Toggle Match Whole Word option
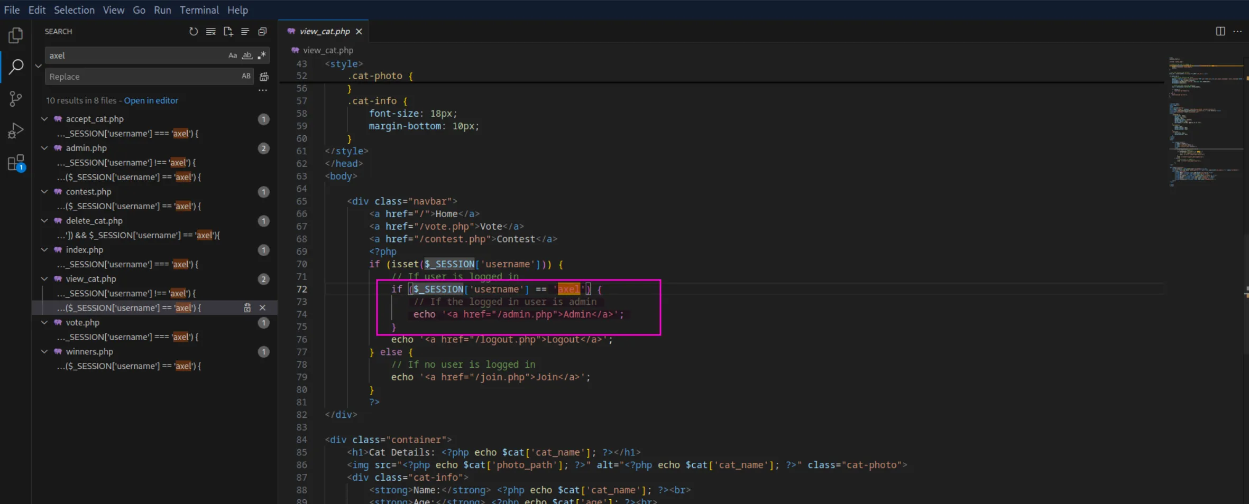 [247, 55]
